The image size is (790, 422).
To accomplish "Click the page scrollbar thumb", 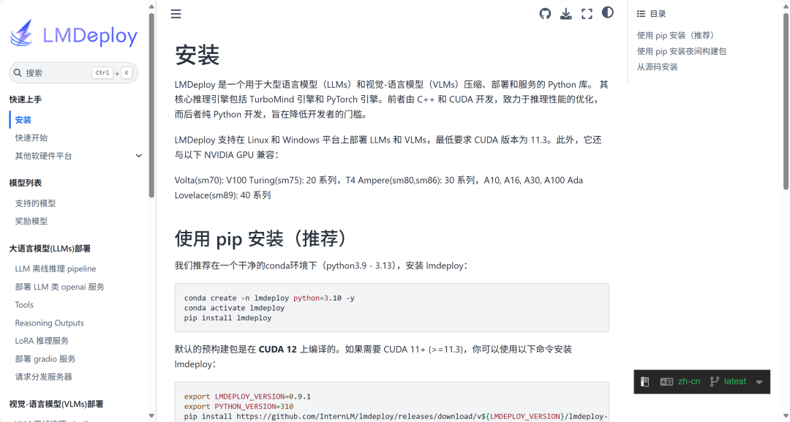I will pos(786,101).
